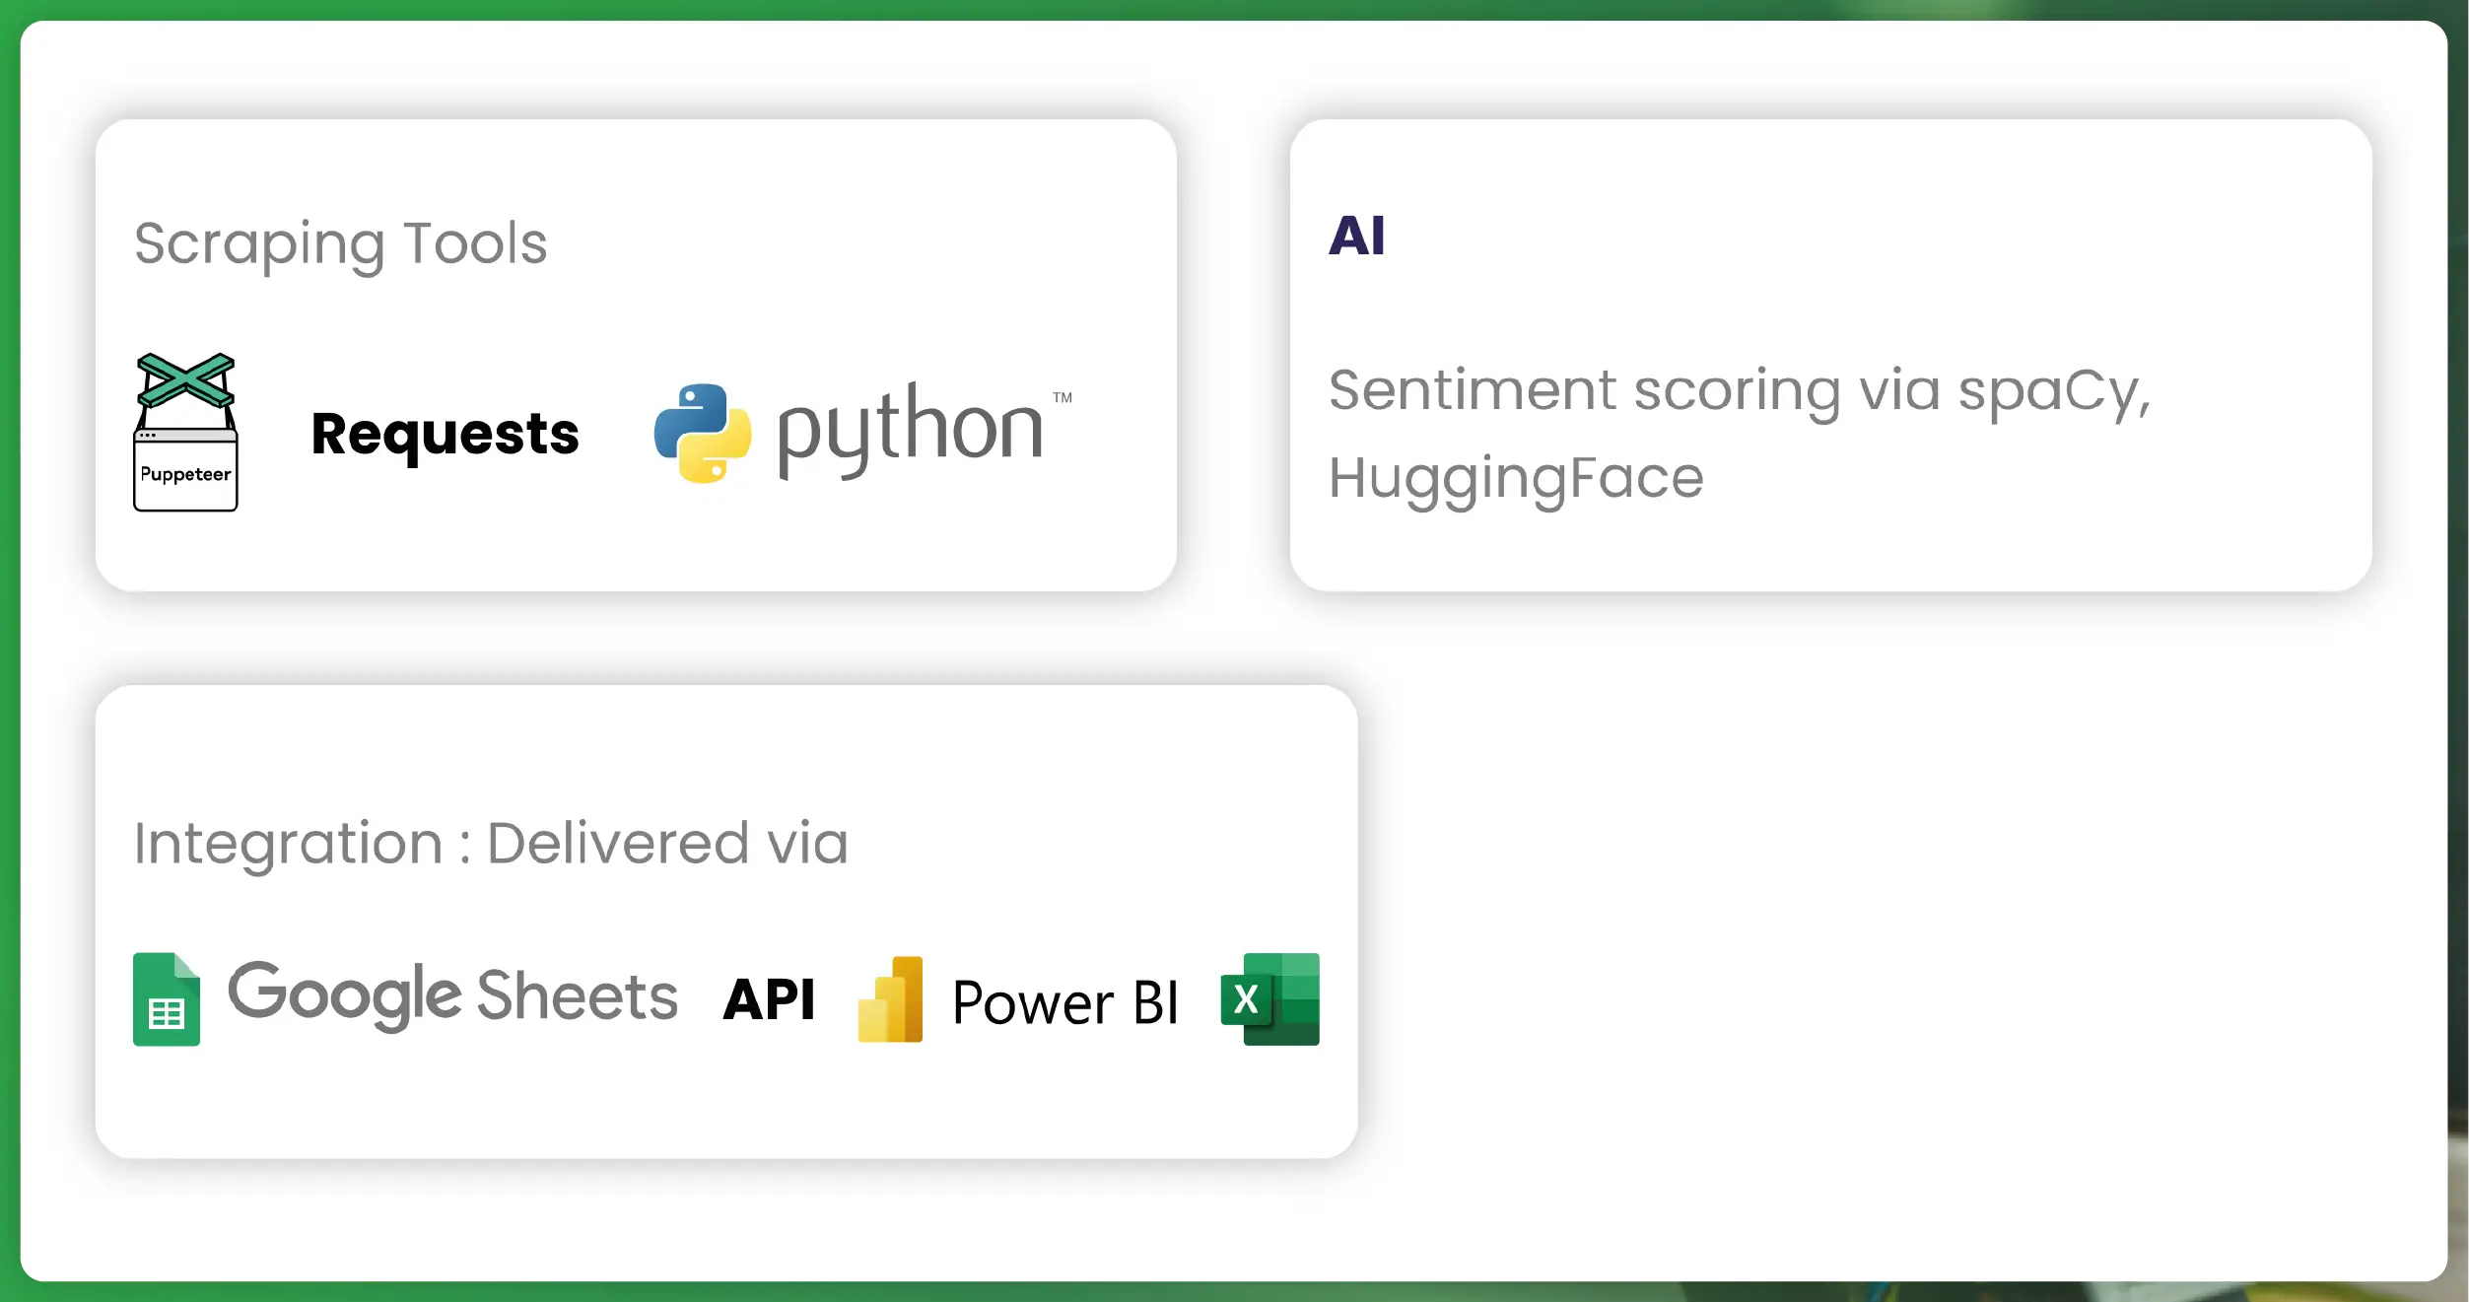Select the bold Requests label
The image size is (2469, 1302).
pyautogui.click(x=445, y=434)
